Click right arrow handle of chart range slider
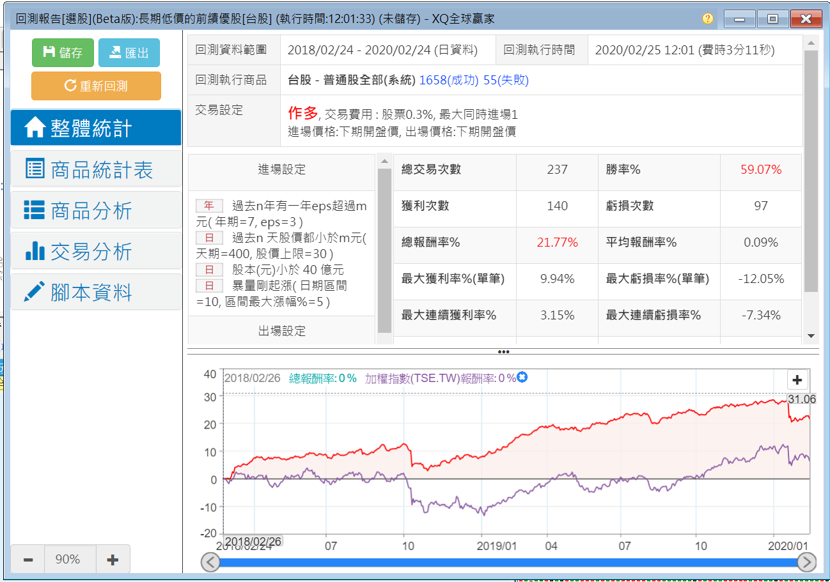Viewport: 830px width, 582px height. click(807, 562)
